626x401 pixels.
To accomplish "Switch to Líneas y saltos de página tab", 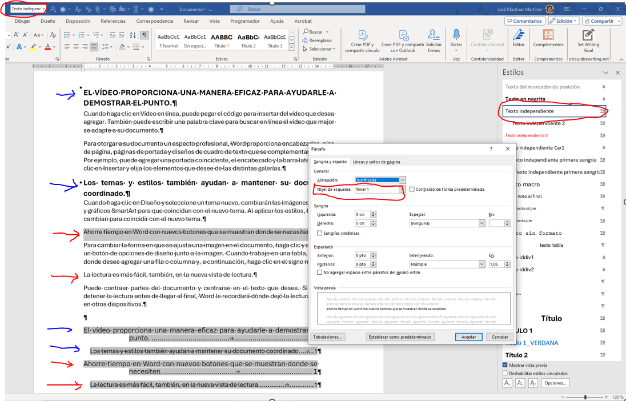I will coord(377,161).
